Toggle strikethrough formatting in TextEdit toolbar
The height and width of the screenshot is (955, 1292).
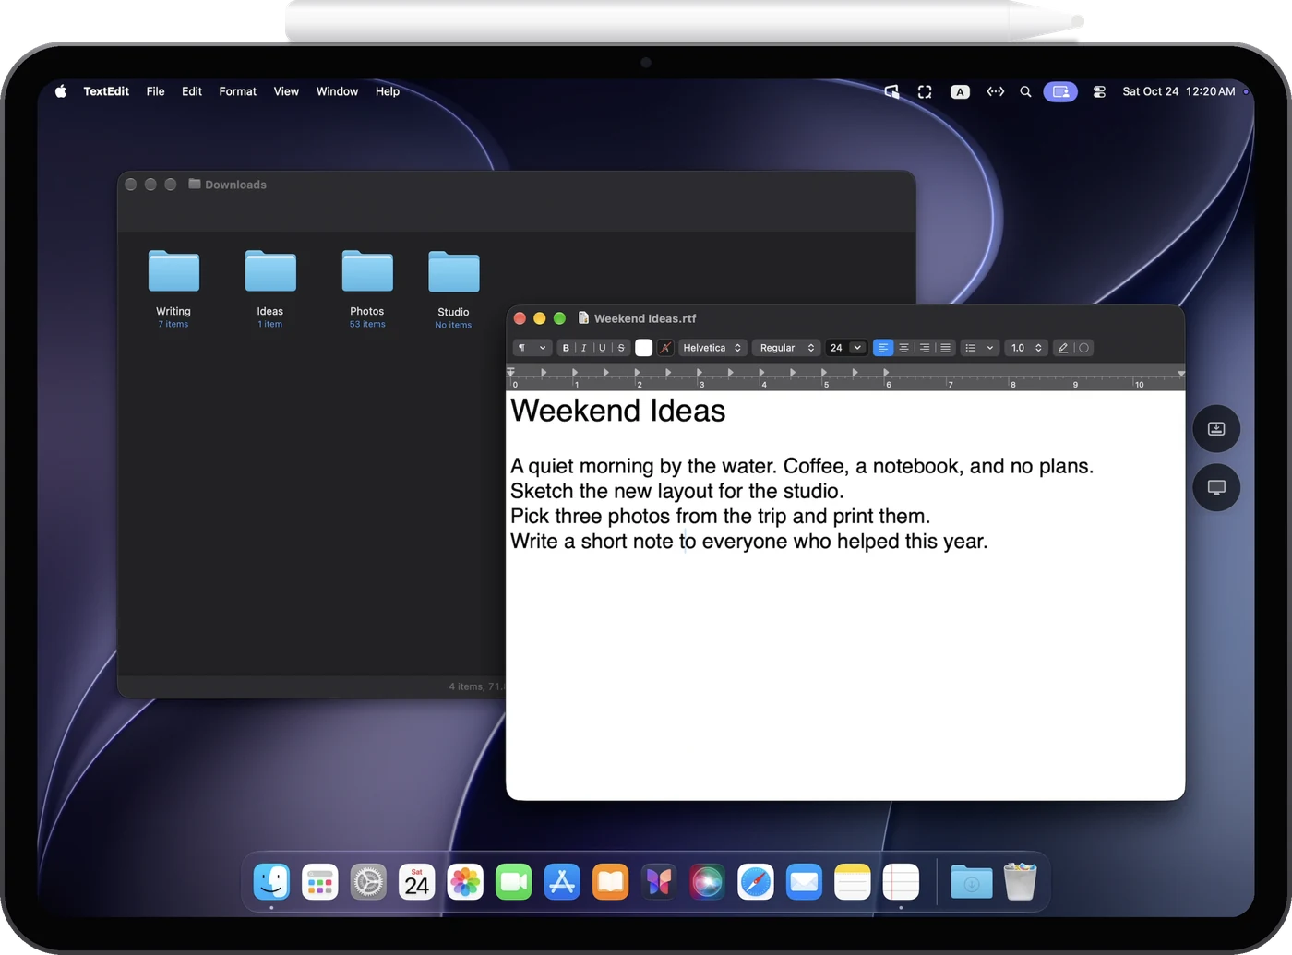[x=621, y=348]
